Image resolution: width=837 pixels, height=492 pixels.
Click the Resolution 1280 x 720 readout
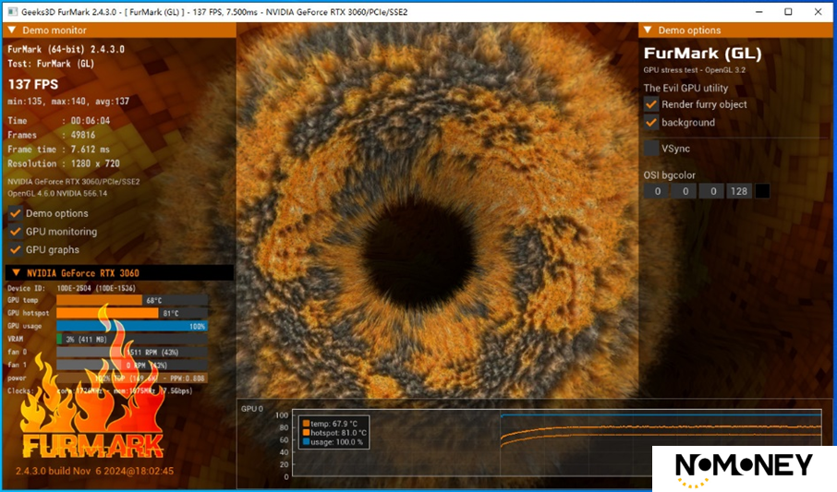[64, 163]
